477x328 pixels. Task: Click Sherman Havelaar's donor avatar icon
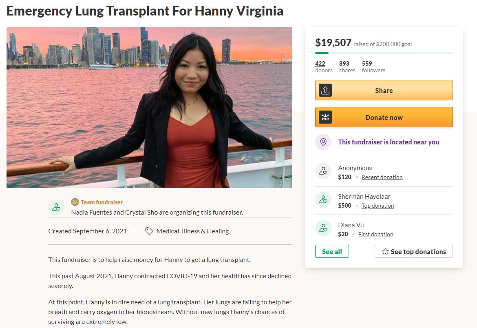[x=323, y=200]
